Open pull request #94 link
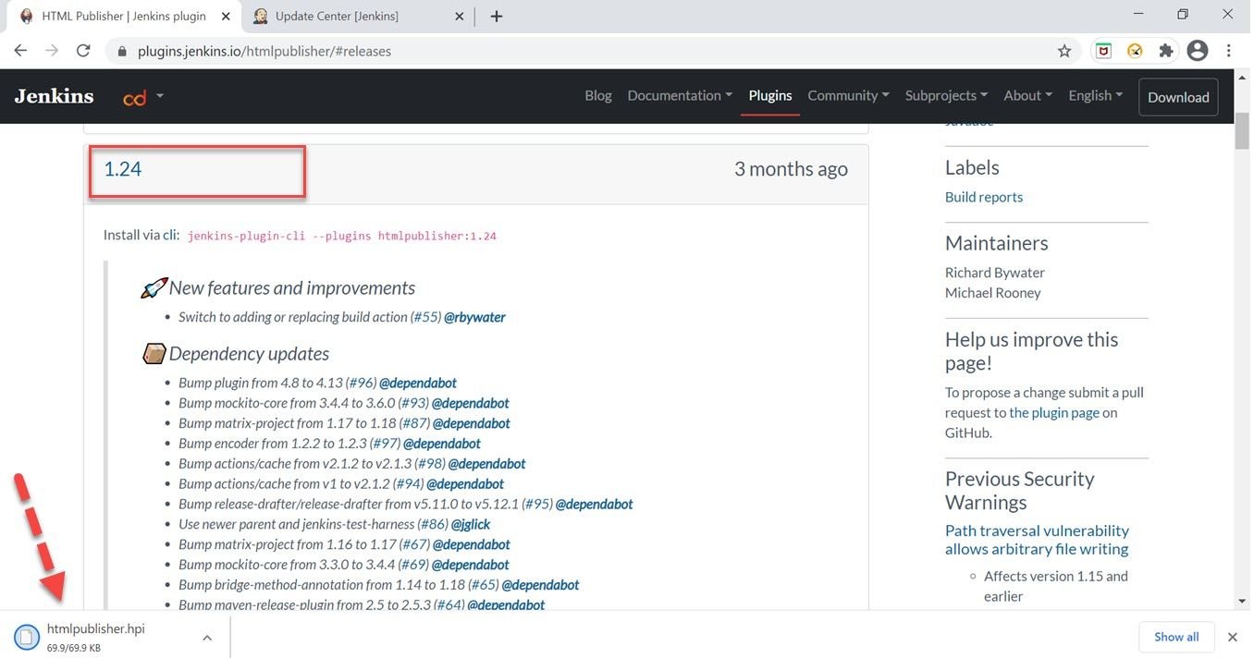The height and width of the screenshot is (658, 1254). (408, 484)
